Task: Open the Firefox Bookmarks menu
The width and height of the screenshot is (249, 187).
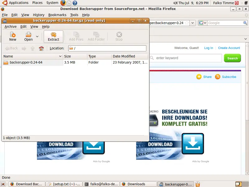Action: [x=57, y=15]
